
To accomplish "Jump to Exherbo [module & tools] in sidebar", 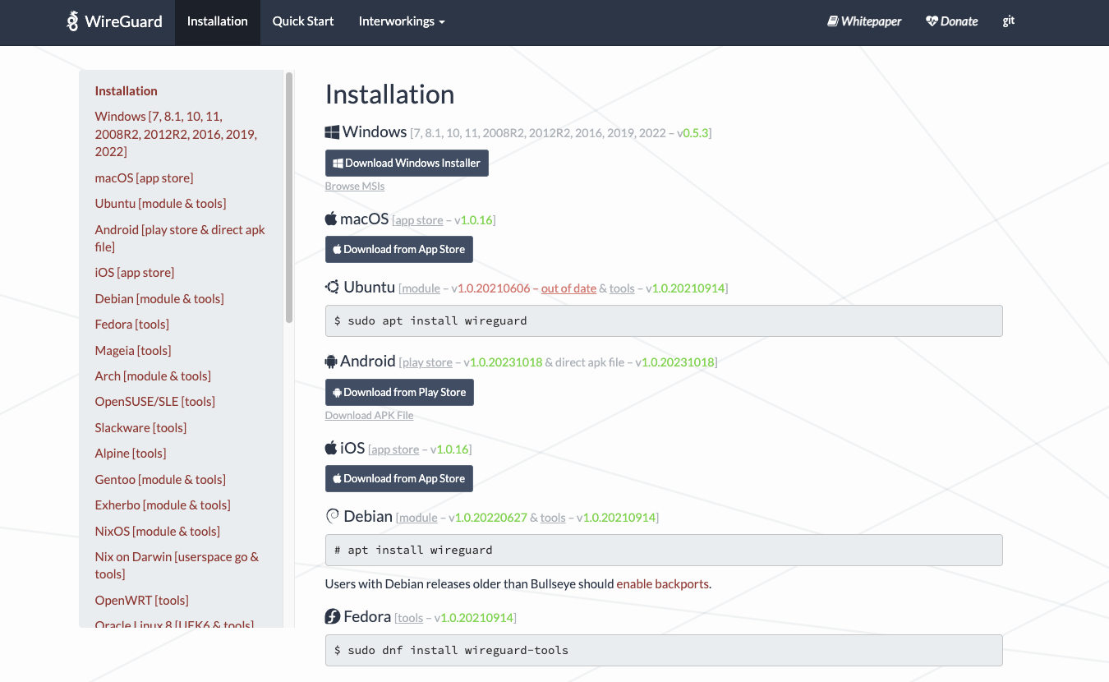I will [163, 505].
